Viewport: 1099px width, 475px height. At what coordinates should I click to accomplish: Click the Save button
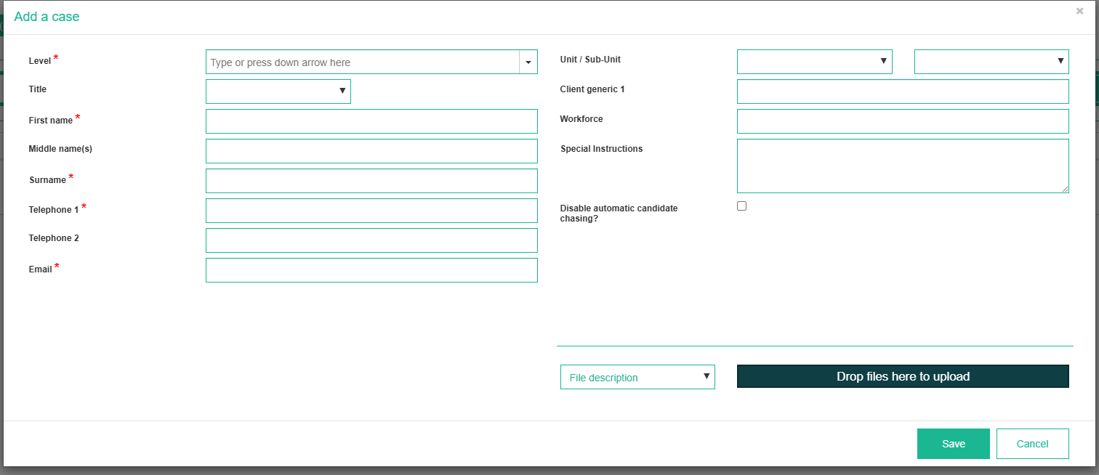click(953, 444)
